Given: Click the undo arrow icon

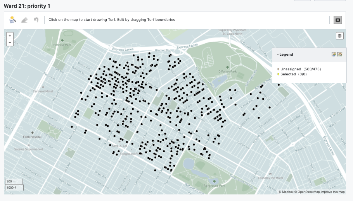Looking at the screenshot, I should point(36,20).
